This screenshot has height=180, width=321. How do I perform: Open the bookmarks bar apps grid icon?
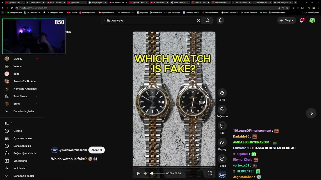[x=3, y=12]
